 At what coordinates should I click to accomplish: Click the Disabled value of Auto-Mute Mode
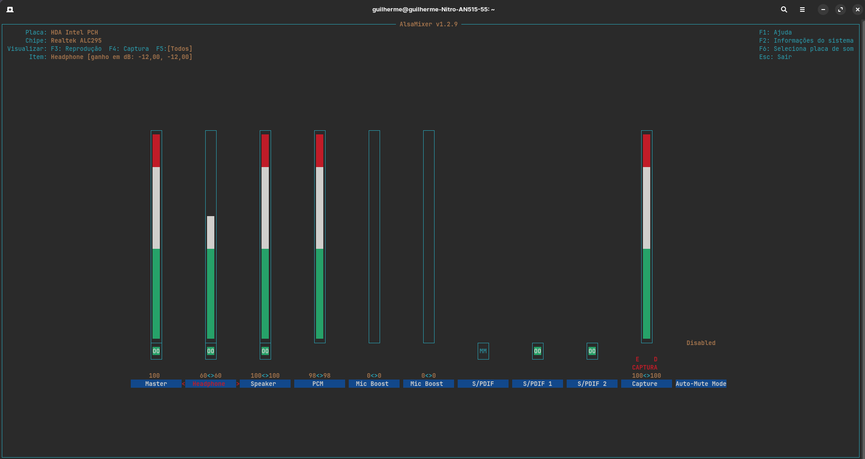[x=701, y=343]
